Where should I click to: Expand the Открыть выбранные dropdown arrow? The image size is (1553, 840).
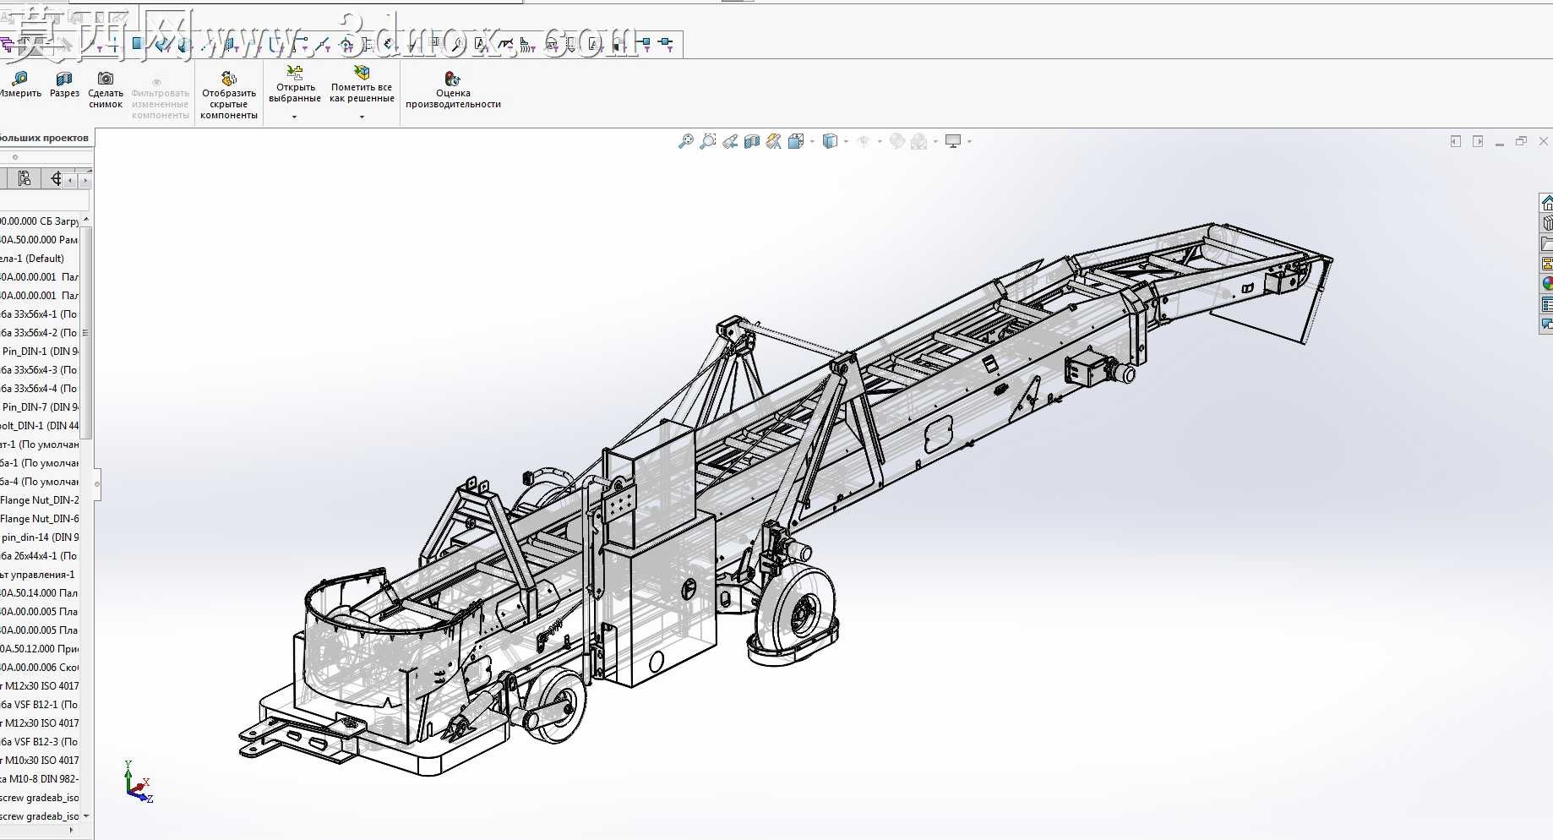tap(295, 117)
